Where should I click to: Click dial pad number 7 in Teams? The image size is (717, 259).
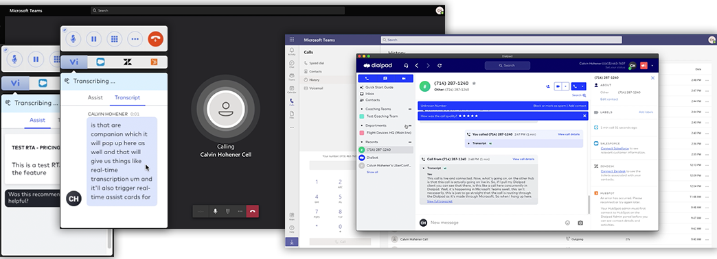[317, 213]
